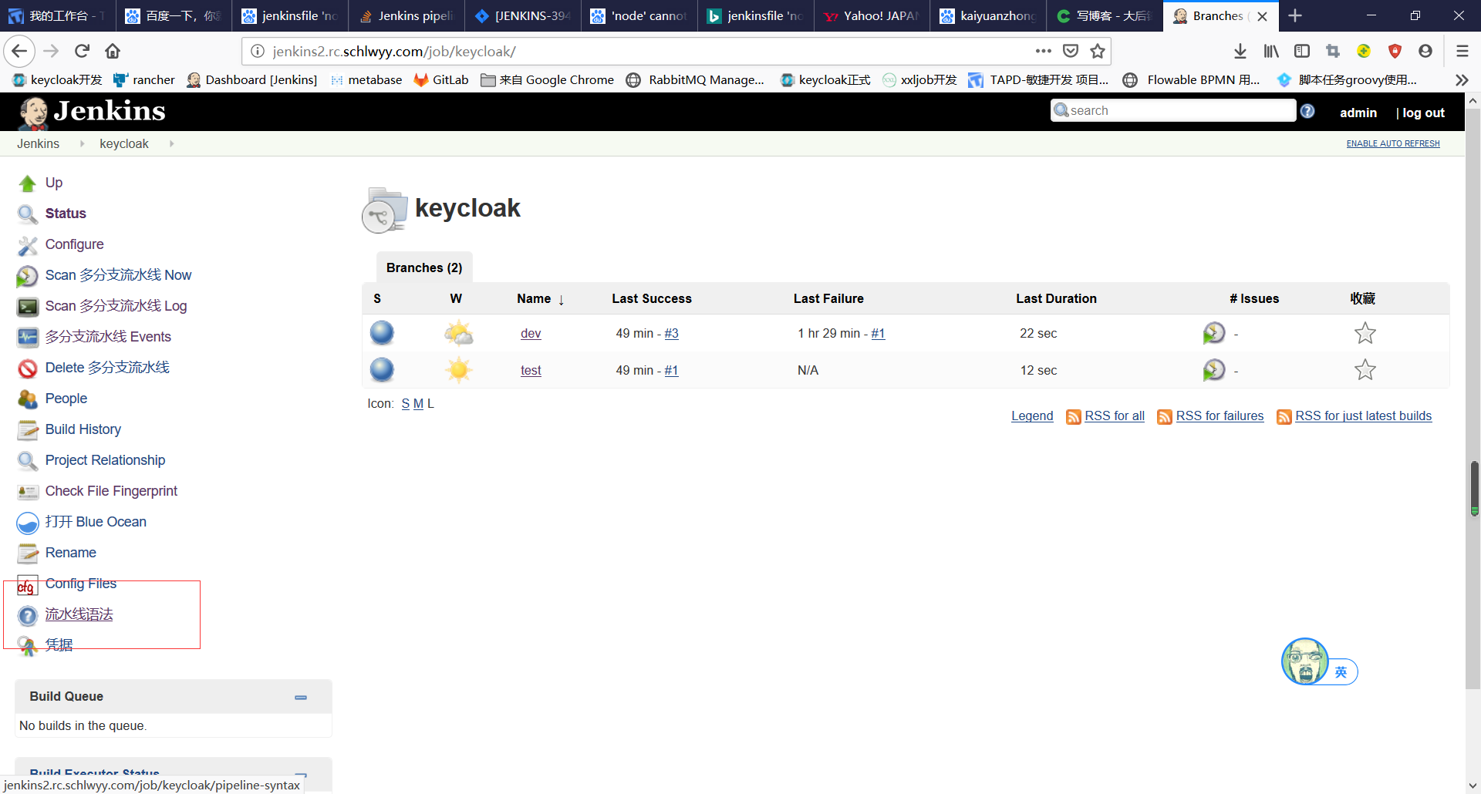
Task: Open Scan 多分支流水线 Log terminal icon
Action: coord(28,307)
